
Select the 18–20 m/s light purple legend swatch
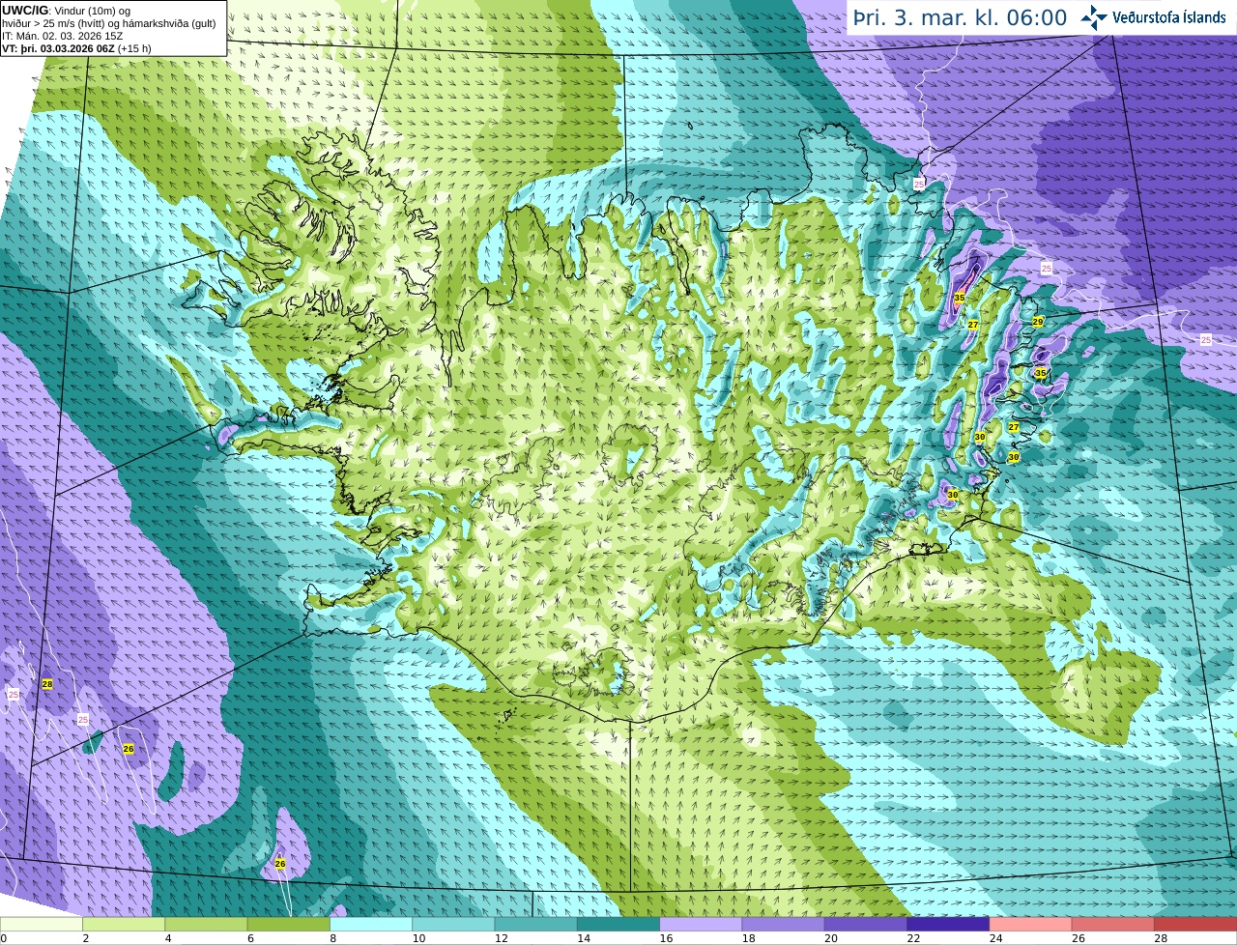click(x=783, y=924)
